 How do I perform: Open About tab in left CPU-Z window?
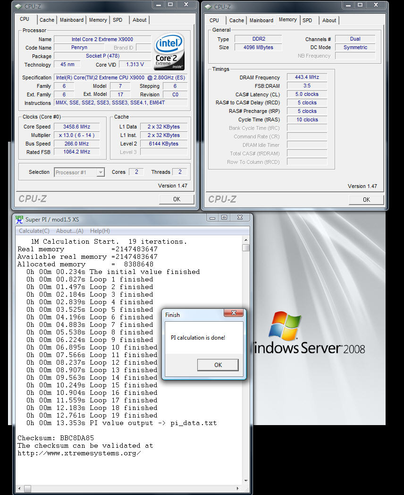click(139, 20)
